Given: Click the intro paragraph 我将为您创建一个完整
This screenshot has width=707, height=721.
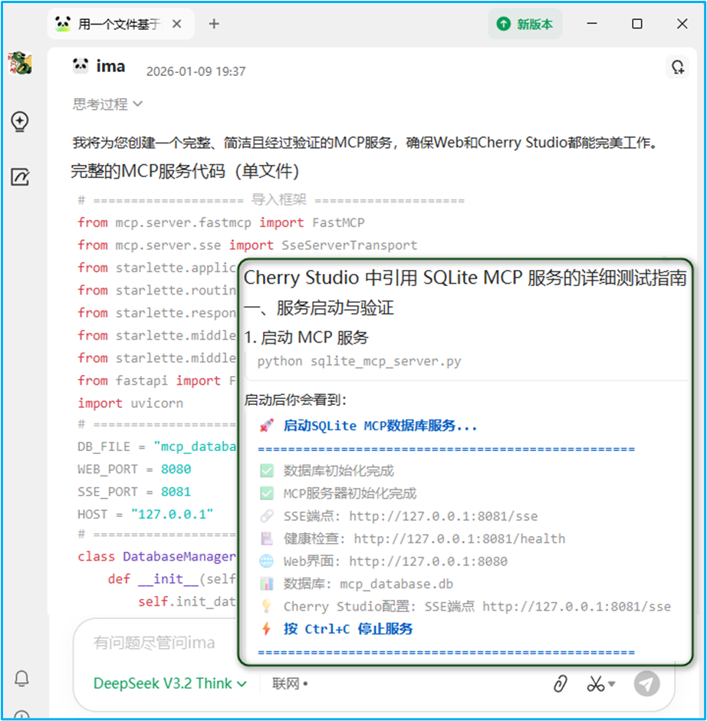Looking at the screenshot, I should coord(366,143).
